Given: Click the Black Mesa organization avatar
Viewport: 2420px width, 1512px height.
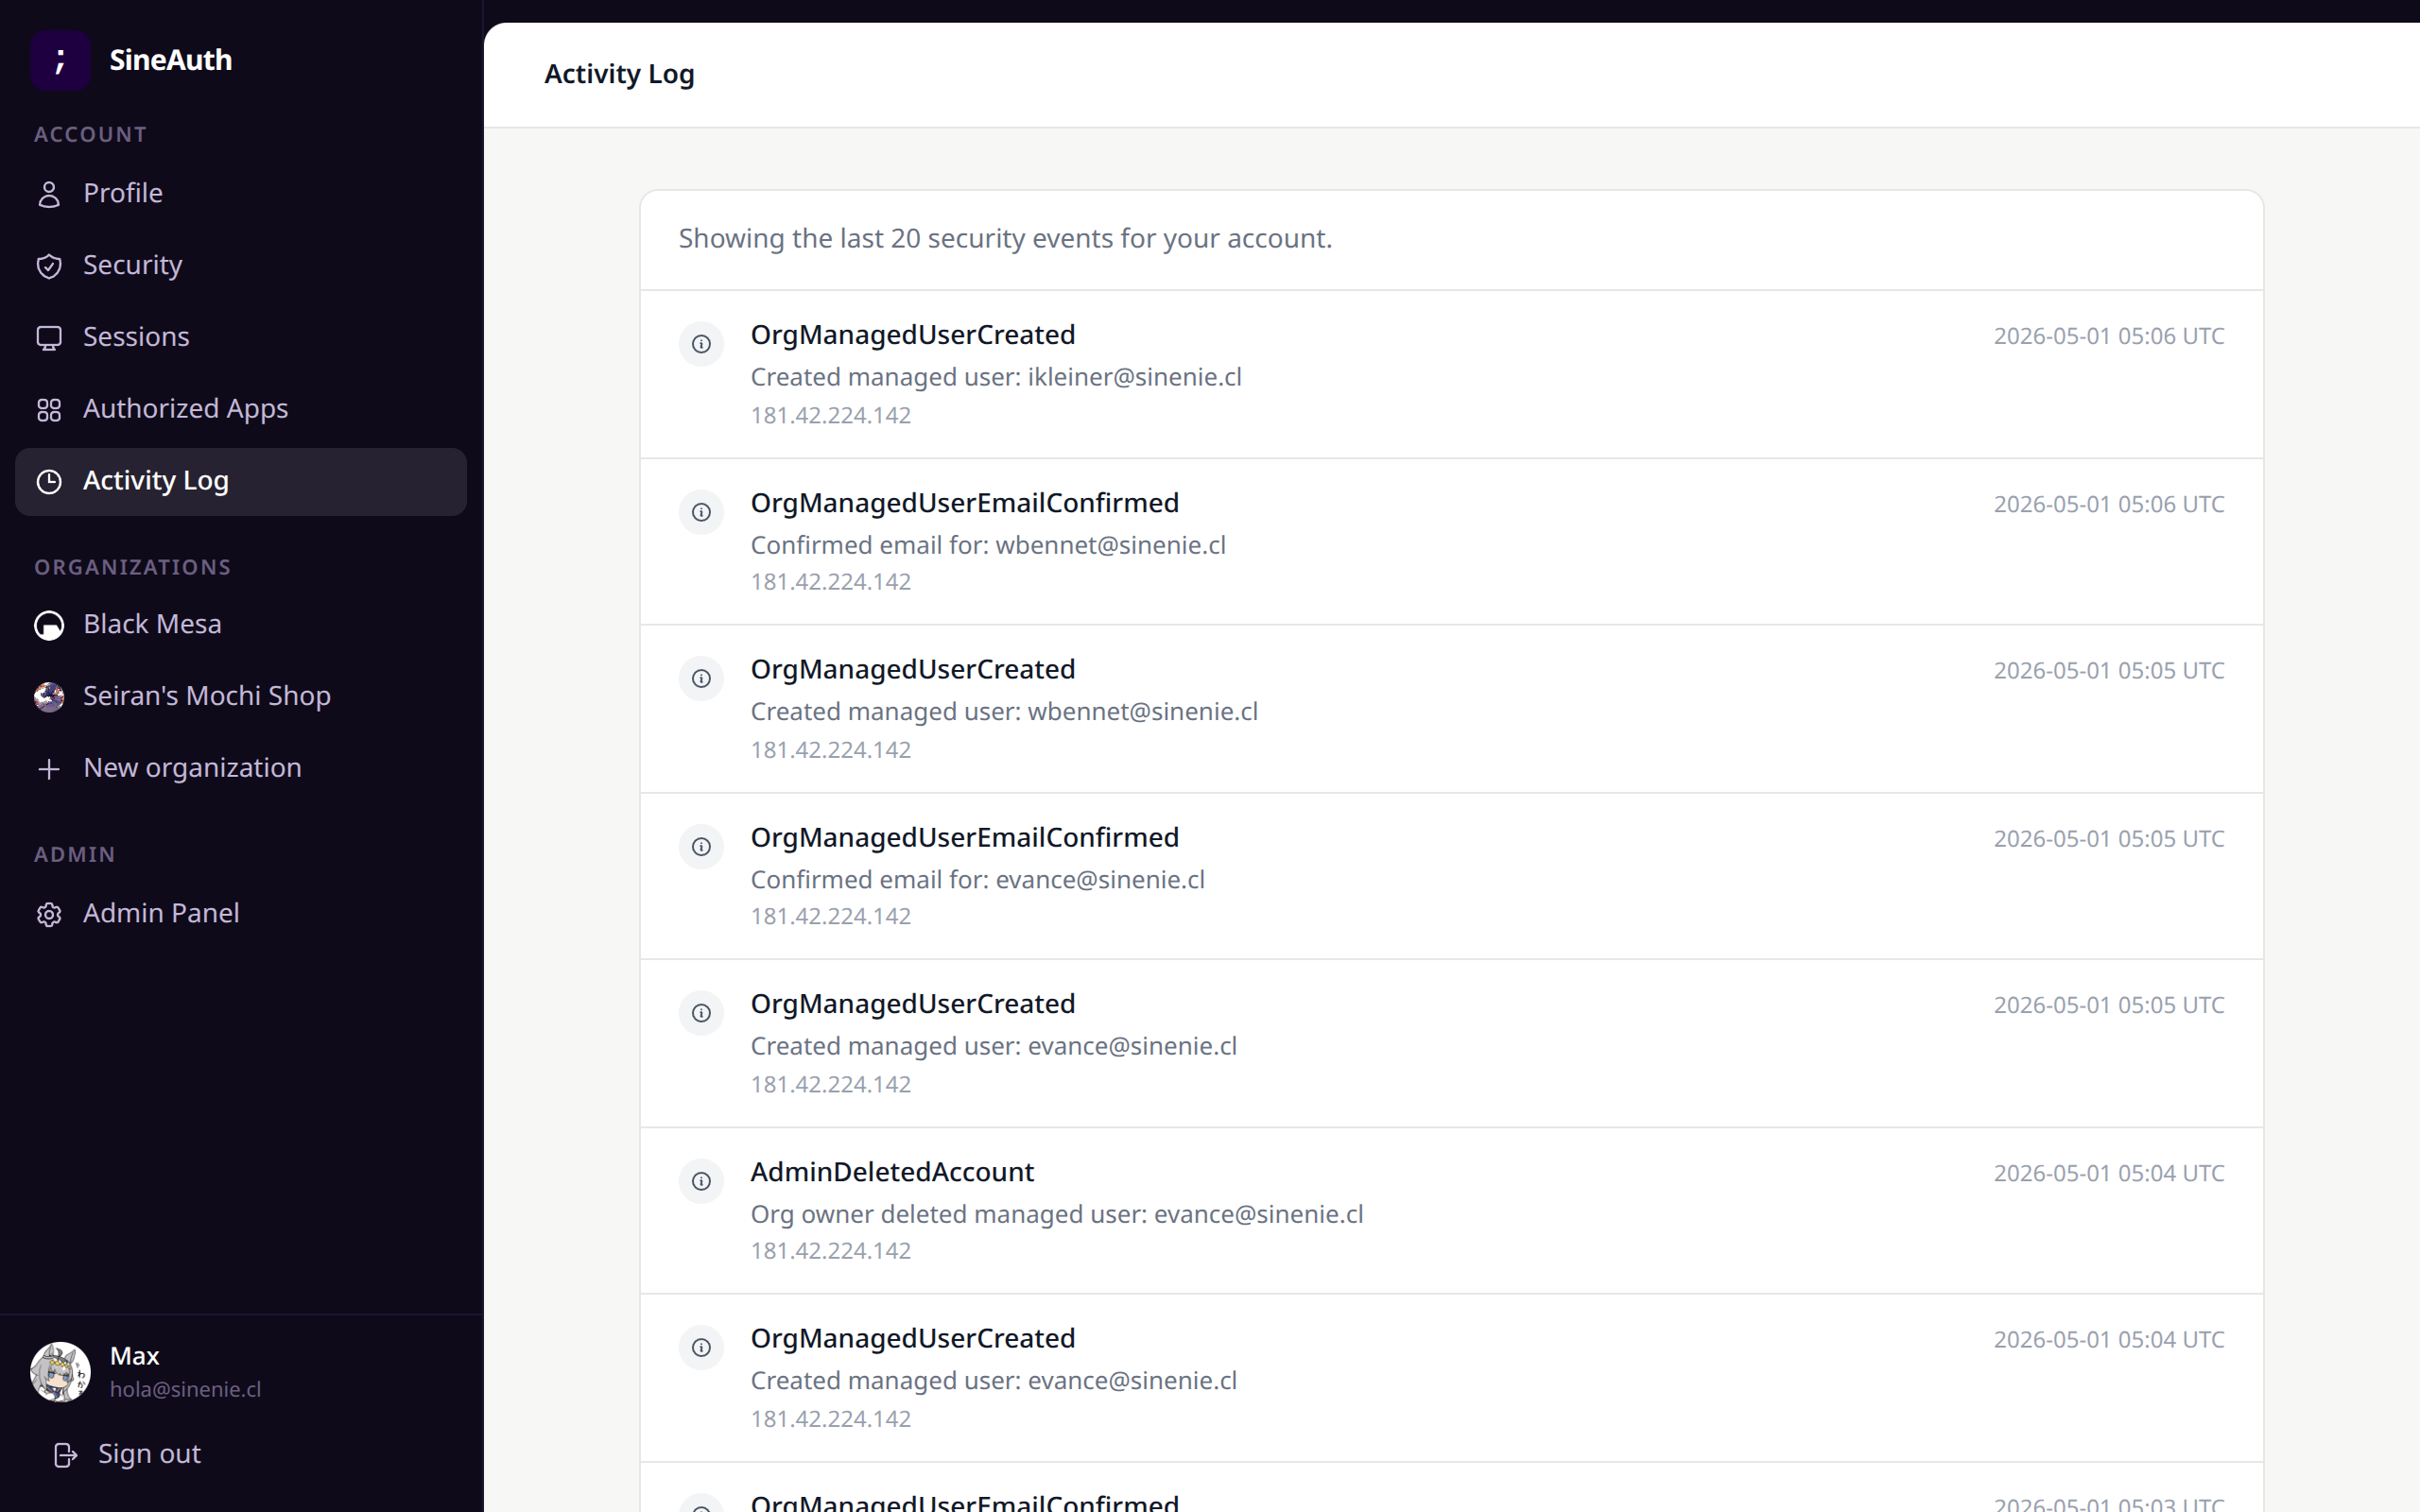Looking at the screenshot, I should point(49,625).
